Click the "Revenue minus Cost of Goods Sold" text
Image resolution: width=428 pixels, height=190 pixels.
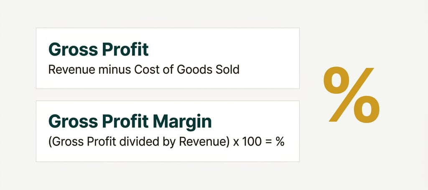coord(144,69)
